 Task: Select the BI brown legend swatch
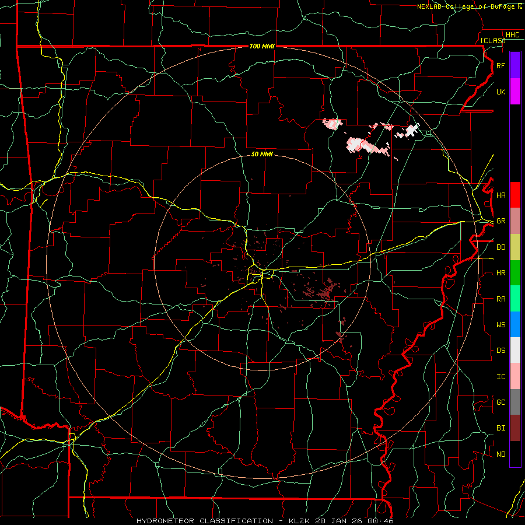pos(515,428)
